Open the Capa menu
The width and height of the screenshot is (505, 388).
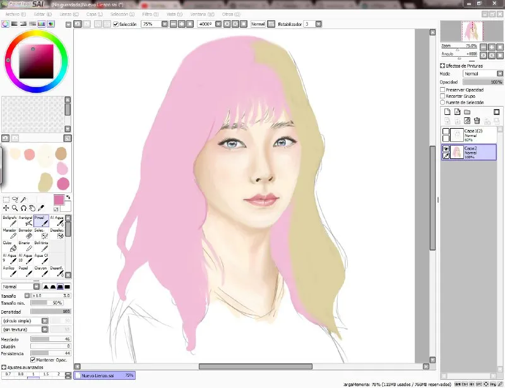94,14
